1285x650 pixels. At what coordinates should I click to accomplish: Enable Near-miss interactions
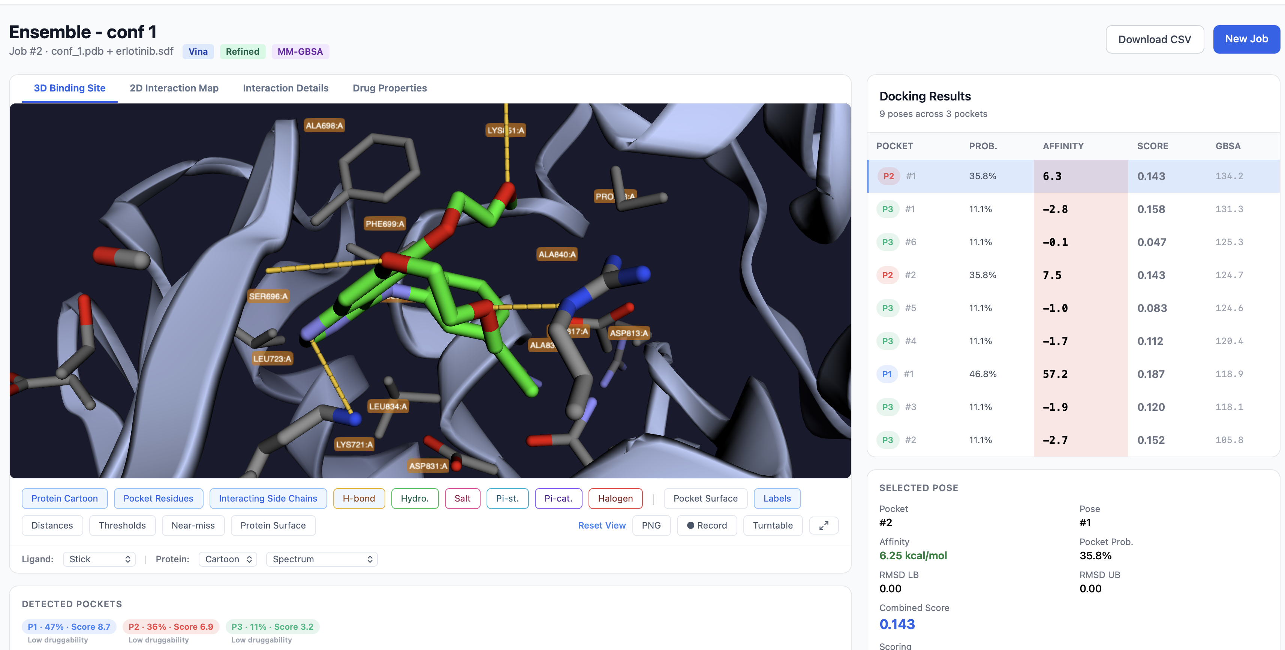(193, 525)
